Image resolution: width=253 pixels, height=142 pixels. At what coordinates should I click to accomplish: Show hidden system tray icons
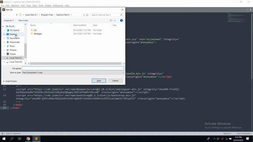coord(214,138)
